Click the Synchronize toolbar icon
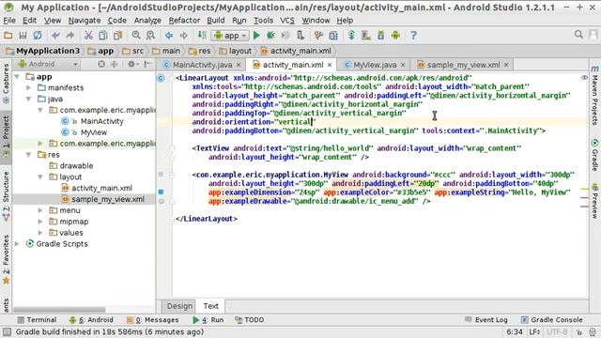This screenshot has height=338, width=601. (38, 36)
